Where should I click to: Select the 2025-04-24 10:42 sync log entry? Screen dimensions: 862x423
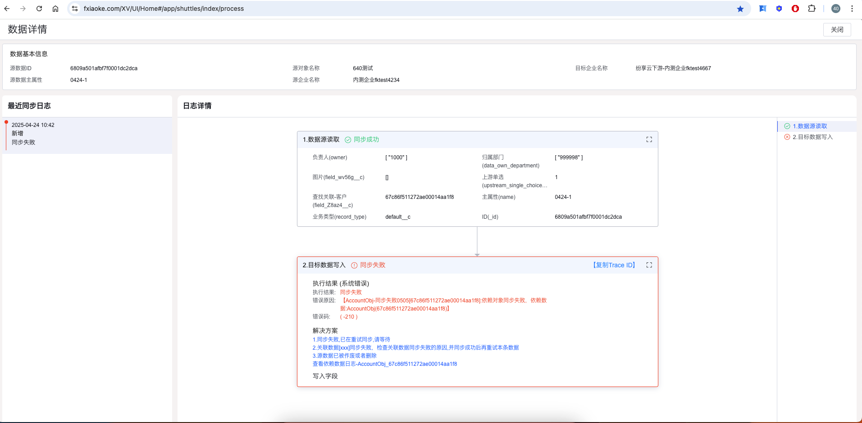point(87,135)
